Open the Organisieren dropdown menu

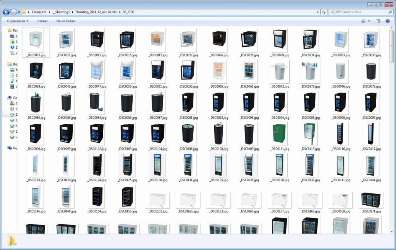click(17, 21)
